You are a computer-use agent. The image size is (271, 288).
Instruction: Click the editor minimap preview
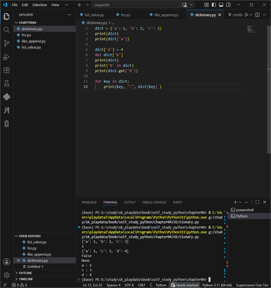(252, 29)
